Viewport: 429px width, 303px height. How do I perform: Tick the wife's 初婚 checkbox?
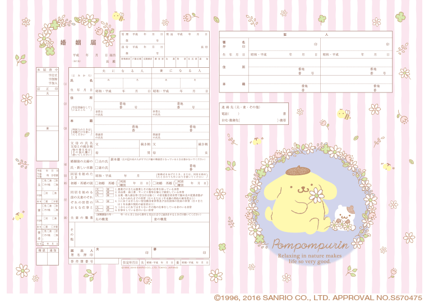154,183
